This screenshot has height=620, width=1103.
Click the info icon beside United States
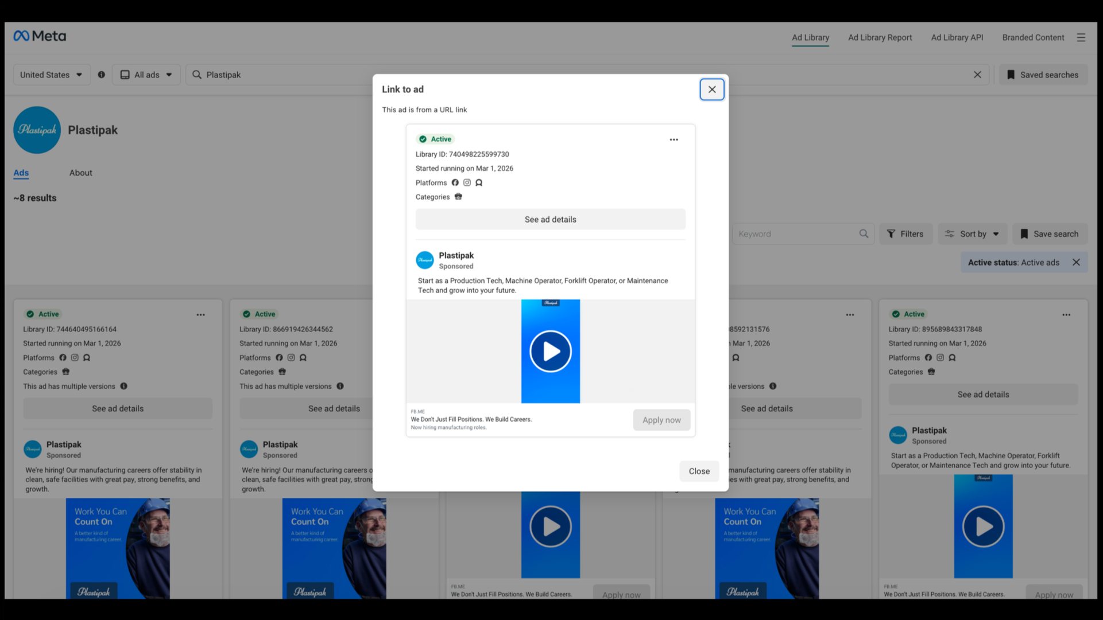[102, 75]
